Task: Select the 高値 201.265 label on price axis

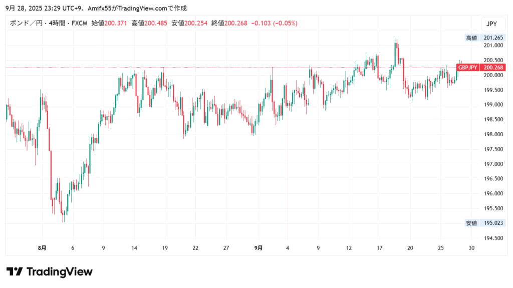Action: point(485,38)
